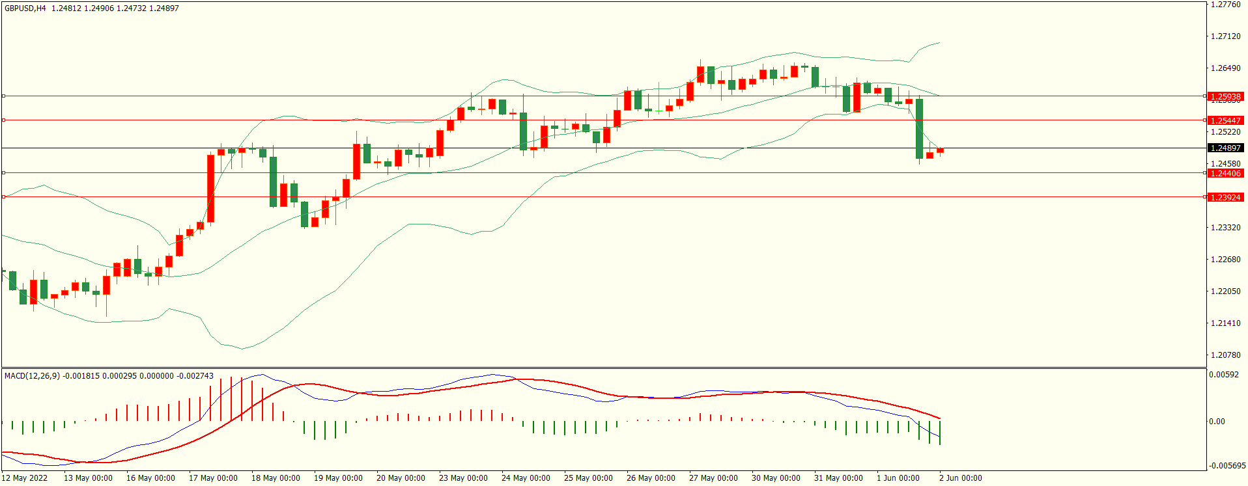Click the 1.23924 level price label
This screenshot has height=486, width=1248.
pos(1225,198)
